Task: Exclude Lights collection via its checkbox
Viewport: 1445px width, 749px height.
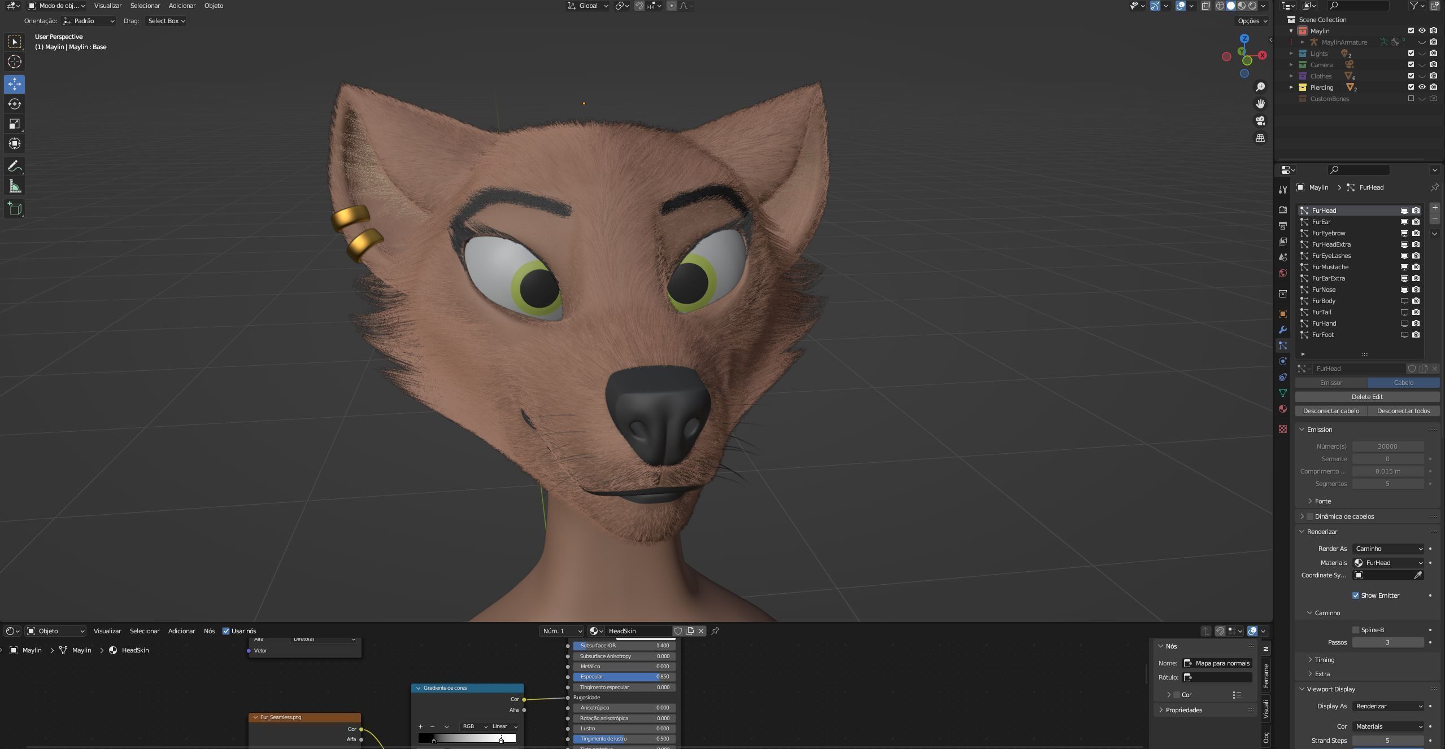Action: [1411, 53]
